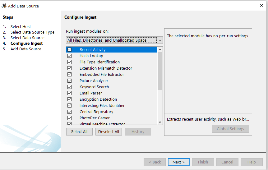This screenshot has width=268, height=170.
Task: Click the Select All button
Action: (x=79, y=131)
